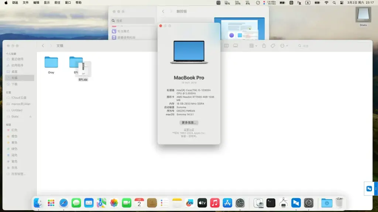The image size is (378, 212).
Task: Close the About This Mac window
Action: click(x=161, y=26)
